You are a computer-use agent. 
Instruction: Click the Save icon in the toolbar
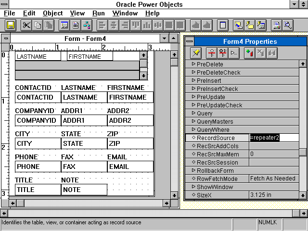pos(11,25)
